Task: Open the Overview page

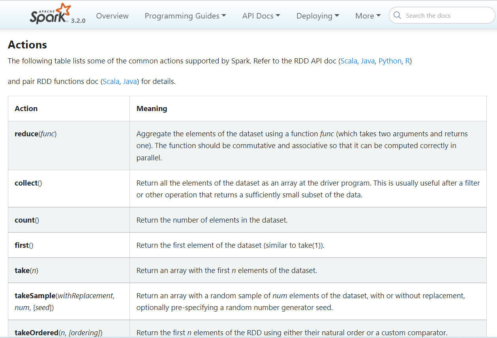Action: tap(112, 16)
